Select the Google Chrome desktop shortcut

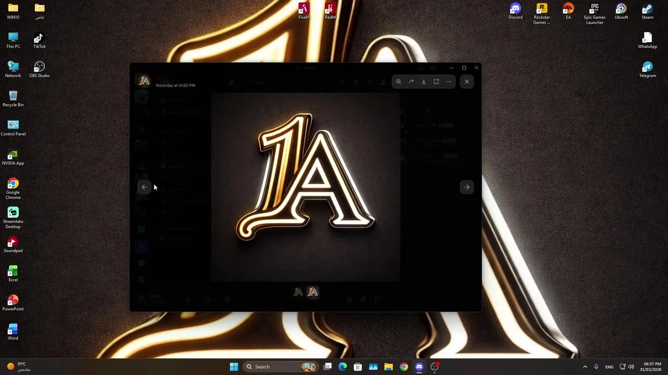pos(13,189)
